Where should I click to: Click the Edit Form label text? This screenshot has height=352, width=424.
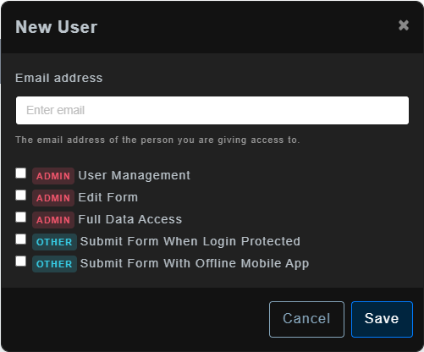108,197
